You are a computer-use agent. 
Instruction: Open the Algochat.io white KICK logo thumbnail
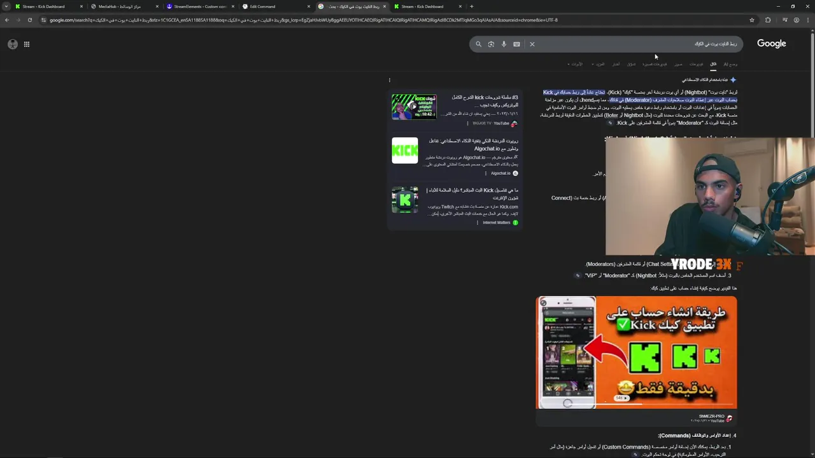pyautogui.click(x=405, y=151)
